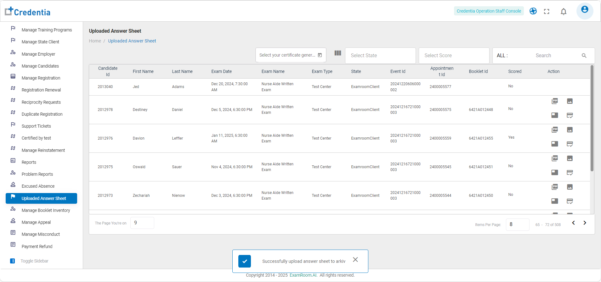Enter fullscreen mode via header icon
Screen dimensions: 601x282
pos(547,12)
